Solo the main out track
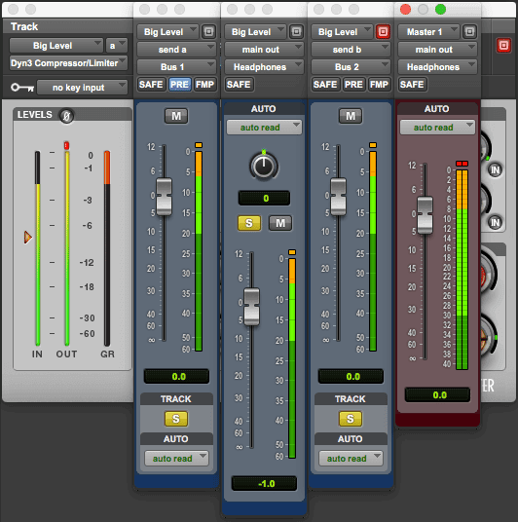Screen dimensions: 518x522 click(249, 223)
